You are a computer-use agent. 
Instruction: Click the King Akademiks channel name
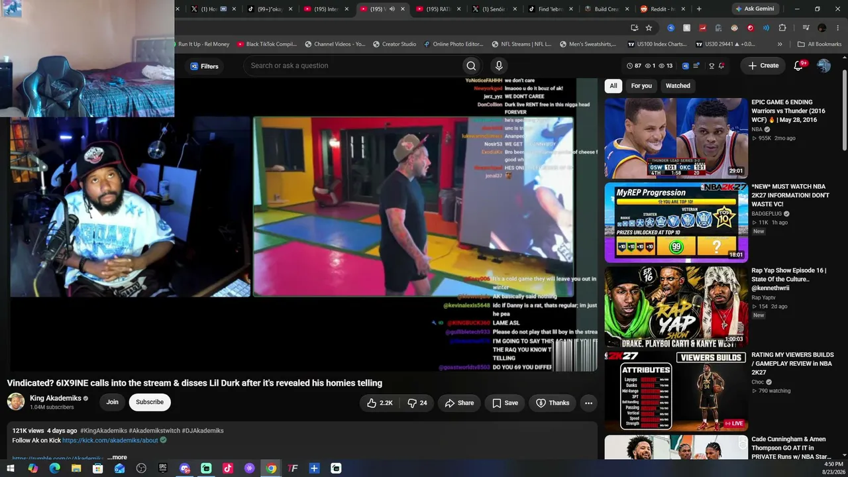(x=56, y=398)
